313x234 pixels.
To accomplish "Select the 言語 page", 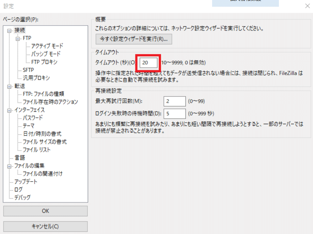I will click(20, 158).
